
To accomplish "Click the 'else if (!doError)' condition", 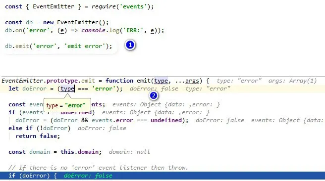I will (39, 128).
